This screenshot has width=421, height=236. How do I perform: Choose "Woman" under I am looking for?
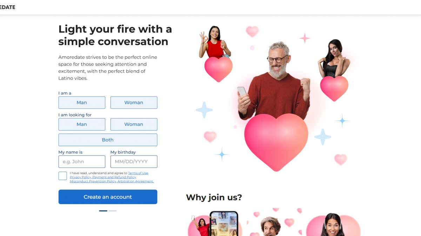pos(134,124)
